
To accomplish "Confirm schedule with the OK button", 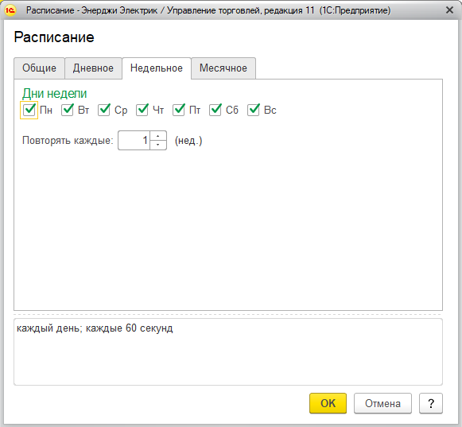I will tap(328, 403).
